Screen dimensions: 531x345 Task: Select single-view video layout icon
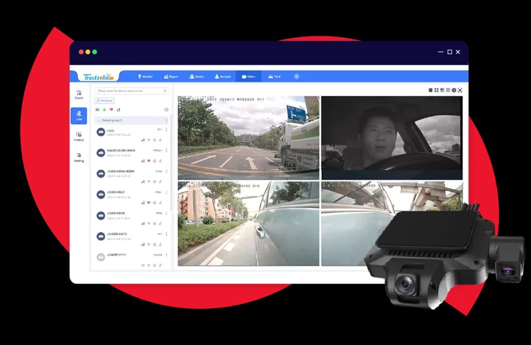[431, 90]
